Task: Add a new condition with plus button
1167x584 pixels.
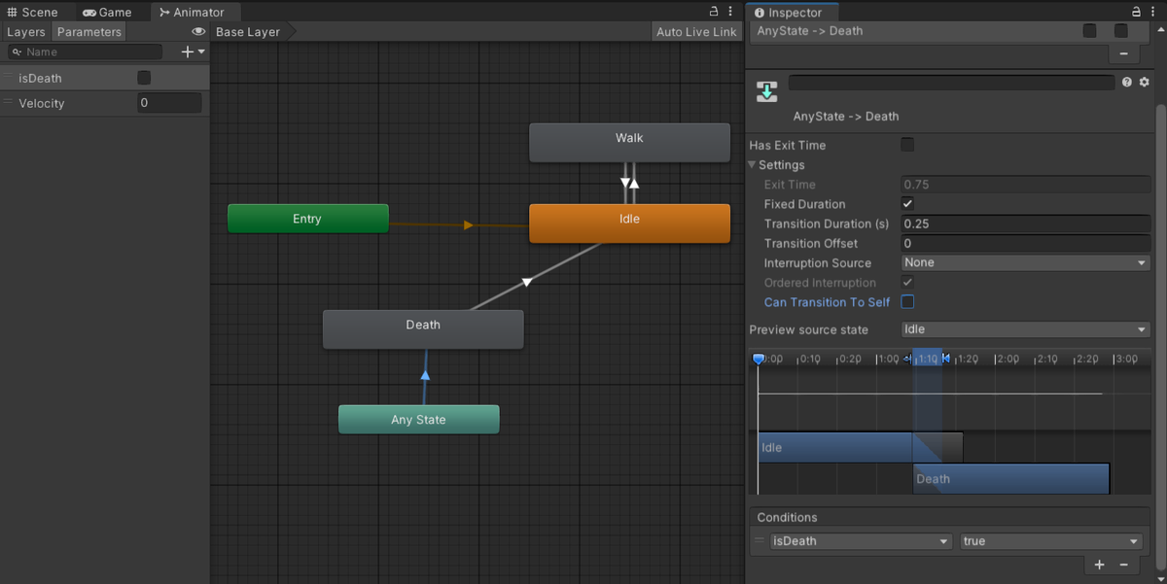Action: 1100,565
